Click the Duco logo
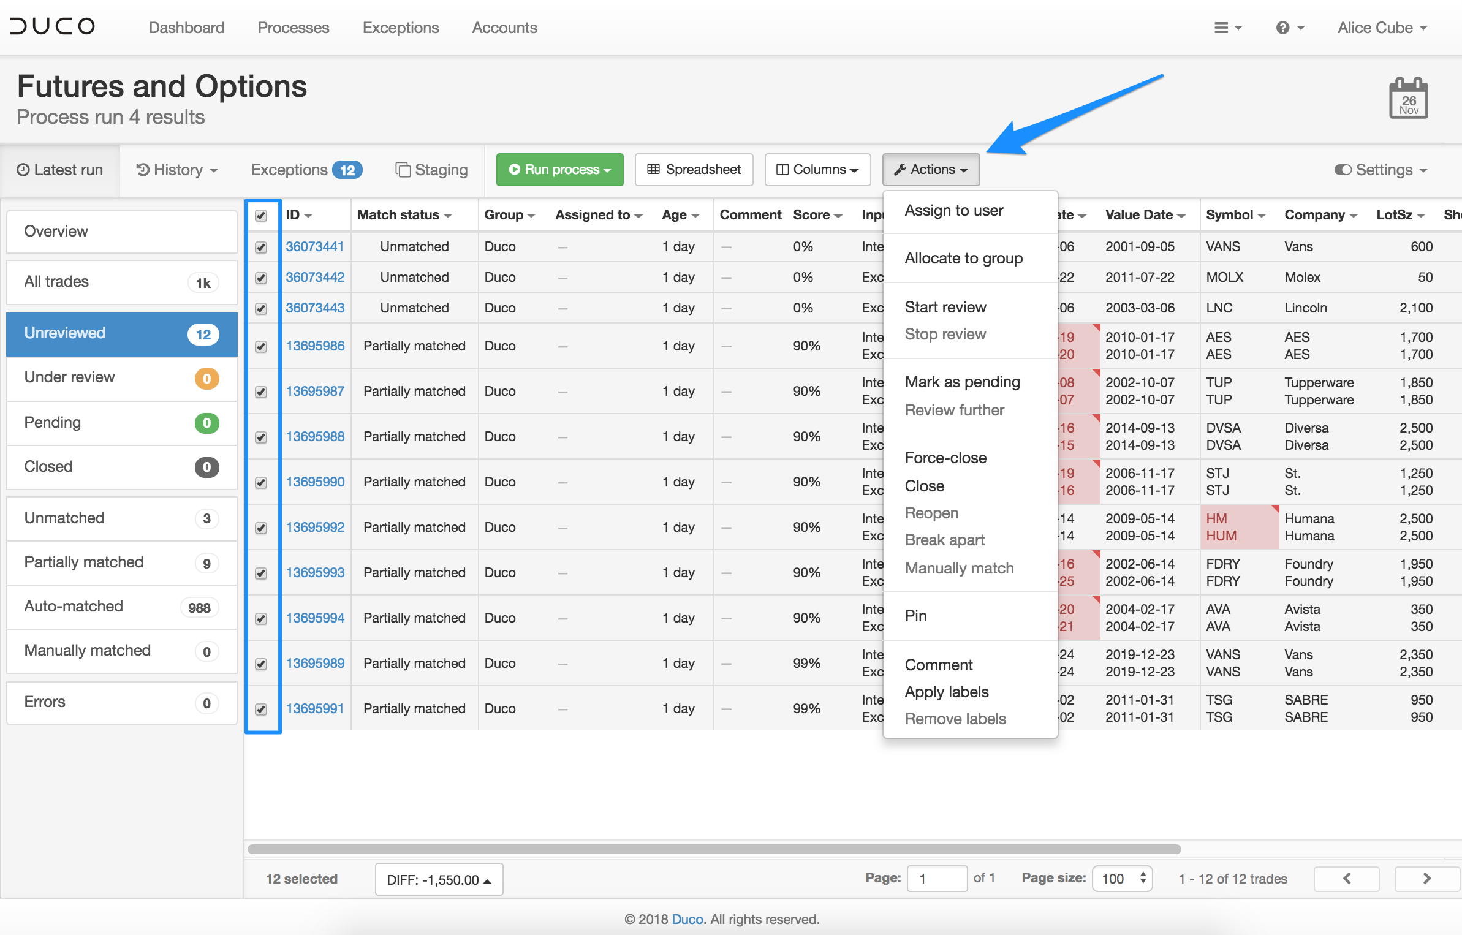The width and height of the screenshot is (1462, 935). 53,26
